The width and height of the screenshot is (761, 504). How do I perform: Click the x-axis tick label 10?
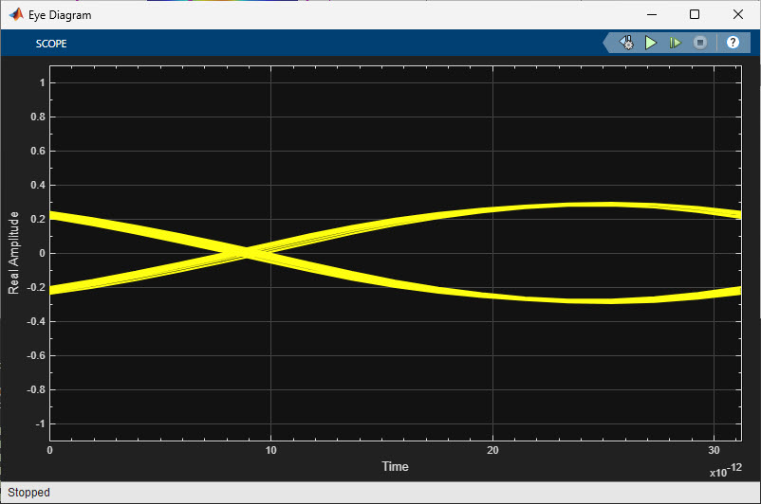271,451
